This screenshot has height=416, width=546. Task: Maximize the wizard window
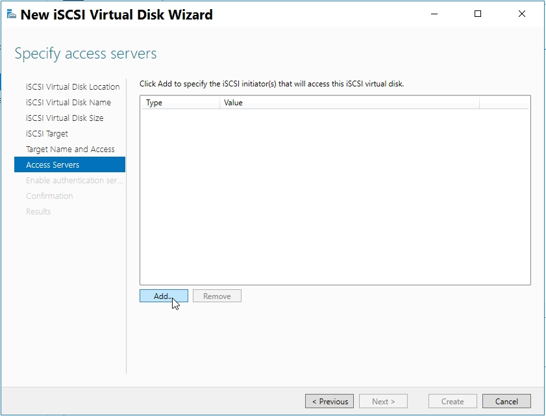[x=478, y=14]
